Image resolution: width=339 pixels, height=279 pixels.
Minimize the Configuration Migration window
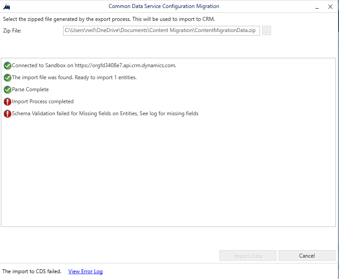click(x=316, y=7)
